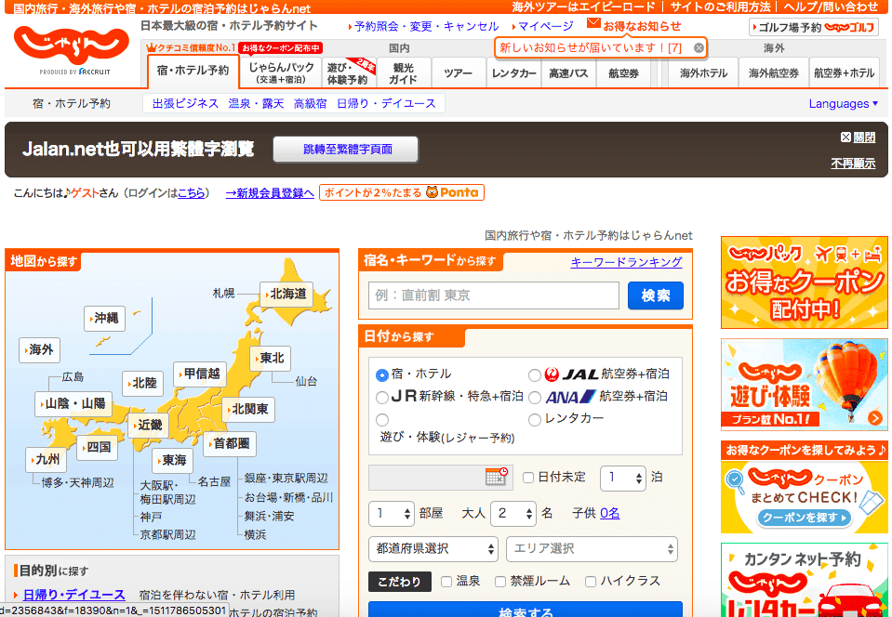Click the login こちら link
The width and height of the screenshot is (892, 617).
pos(192,193)
